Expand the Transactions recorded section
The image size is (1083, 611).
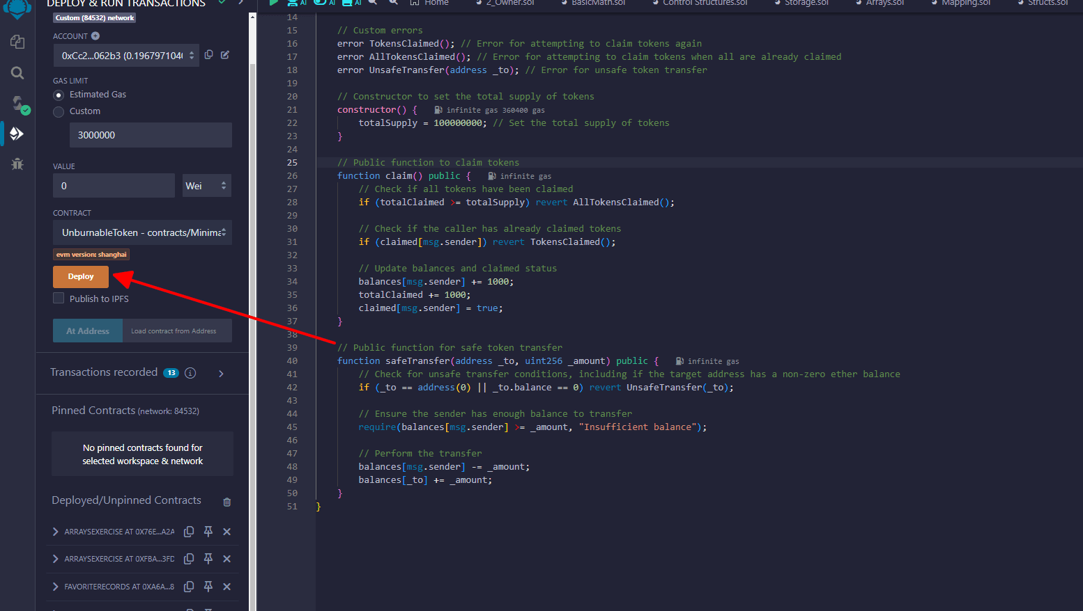[221, 374]
